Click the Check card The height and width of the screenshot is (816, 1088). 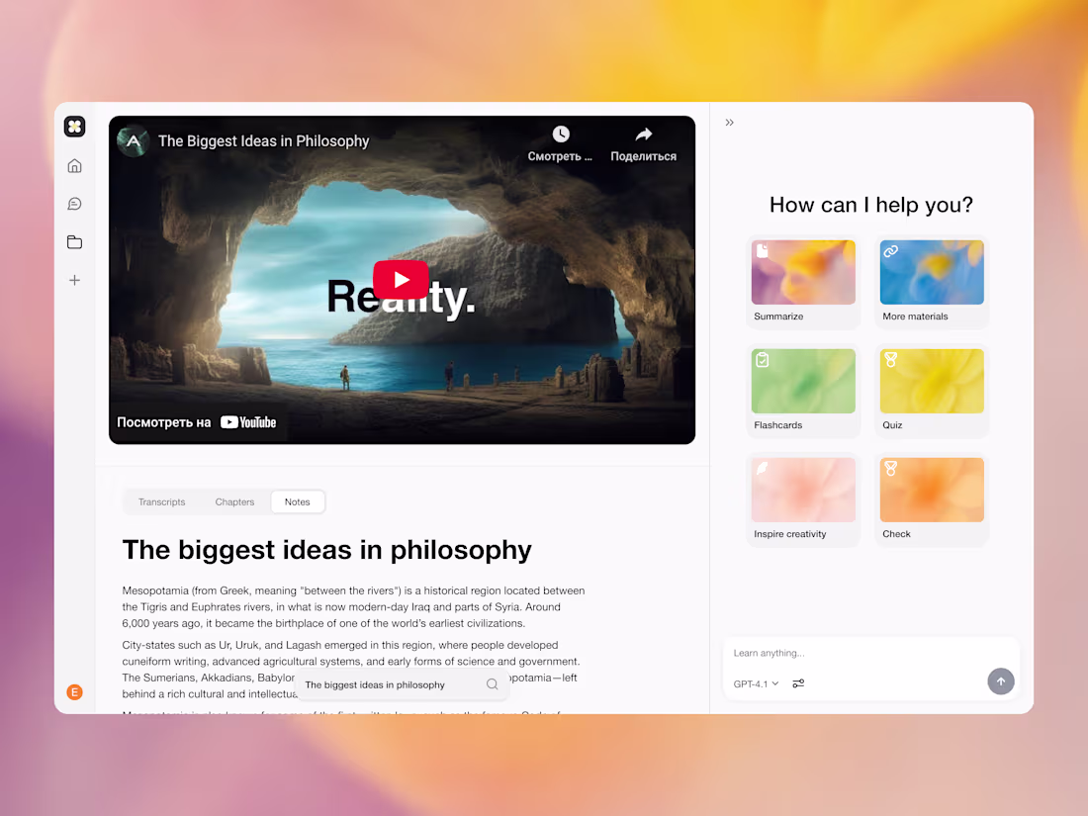point(931,499)
